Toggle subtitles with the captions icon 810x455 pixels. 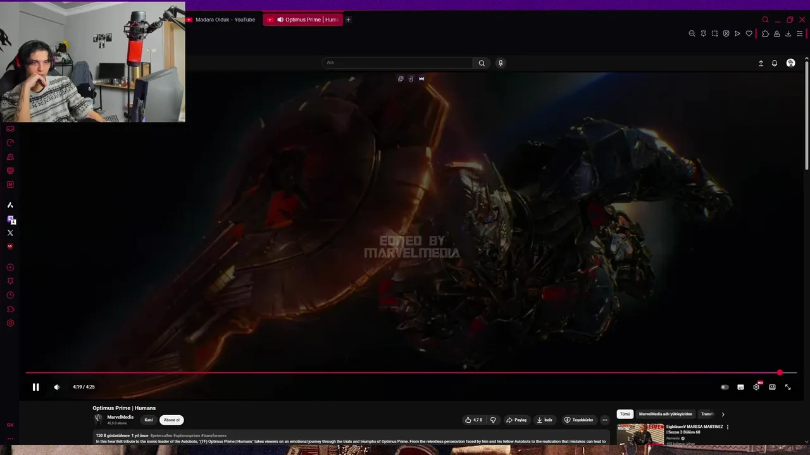[x=740, y=387]
